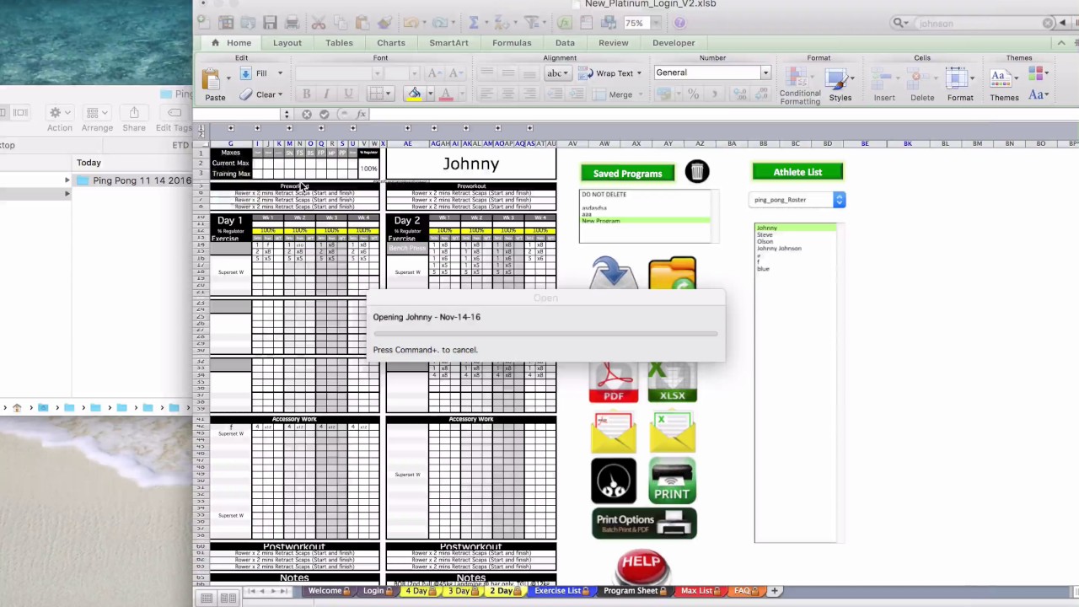Image resolution: width=1079 pixels, height=607 pixels.
Task: Click the green PRINT button icon
Action: (x=672, y=481)
